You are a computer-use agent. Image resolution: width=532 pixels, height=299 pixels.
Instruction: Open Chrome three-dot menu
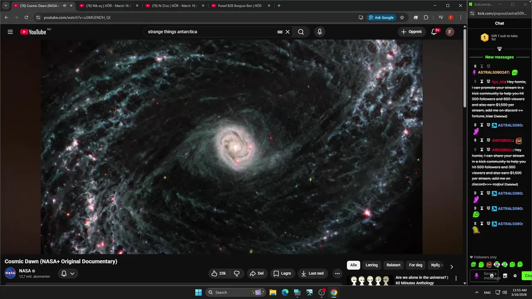point(461,17)
